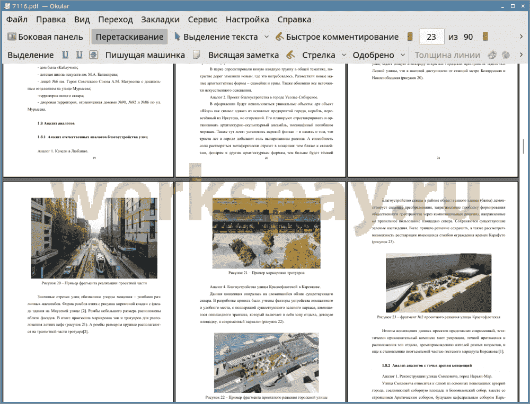530x404 pixels.
Task: Switch to Выделение текста selection tool
Action: pyautogui.click(x=216, y=37)
